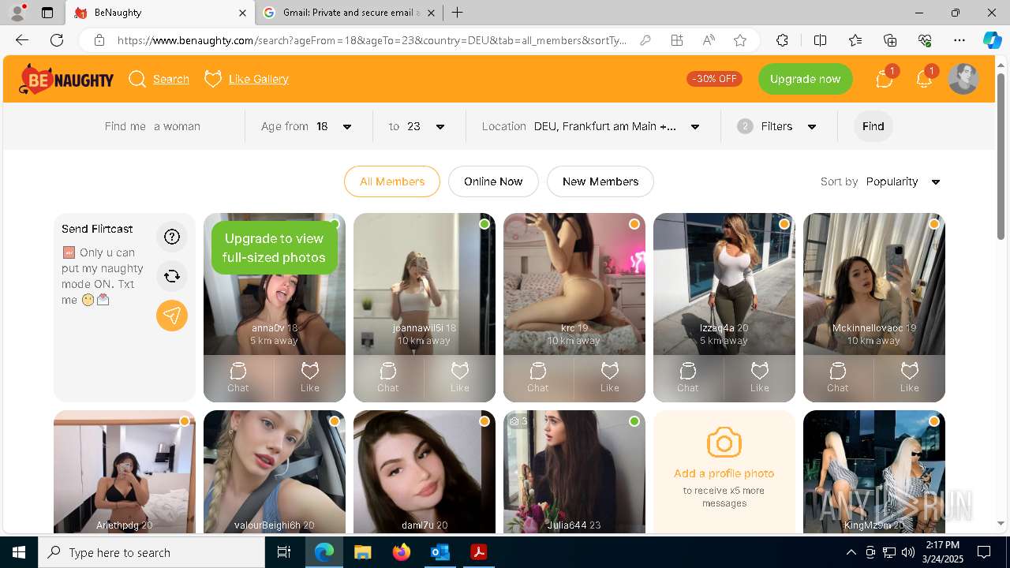Open Copilot sidebar icon
1010x568 pixels.
[x=992, y=40]
